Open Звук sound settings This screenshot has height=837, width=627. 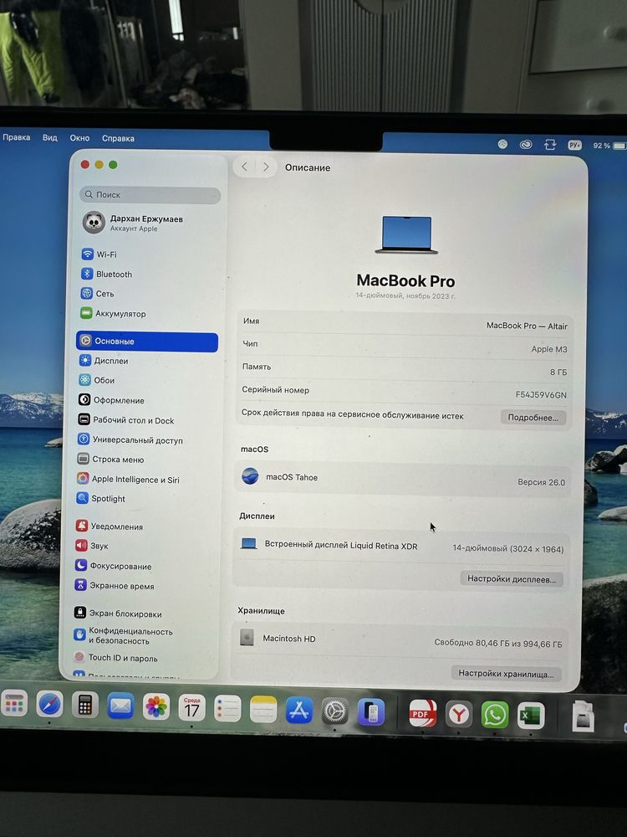(92, 546)
